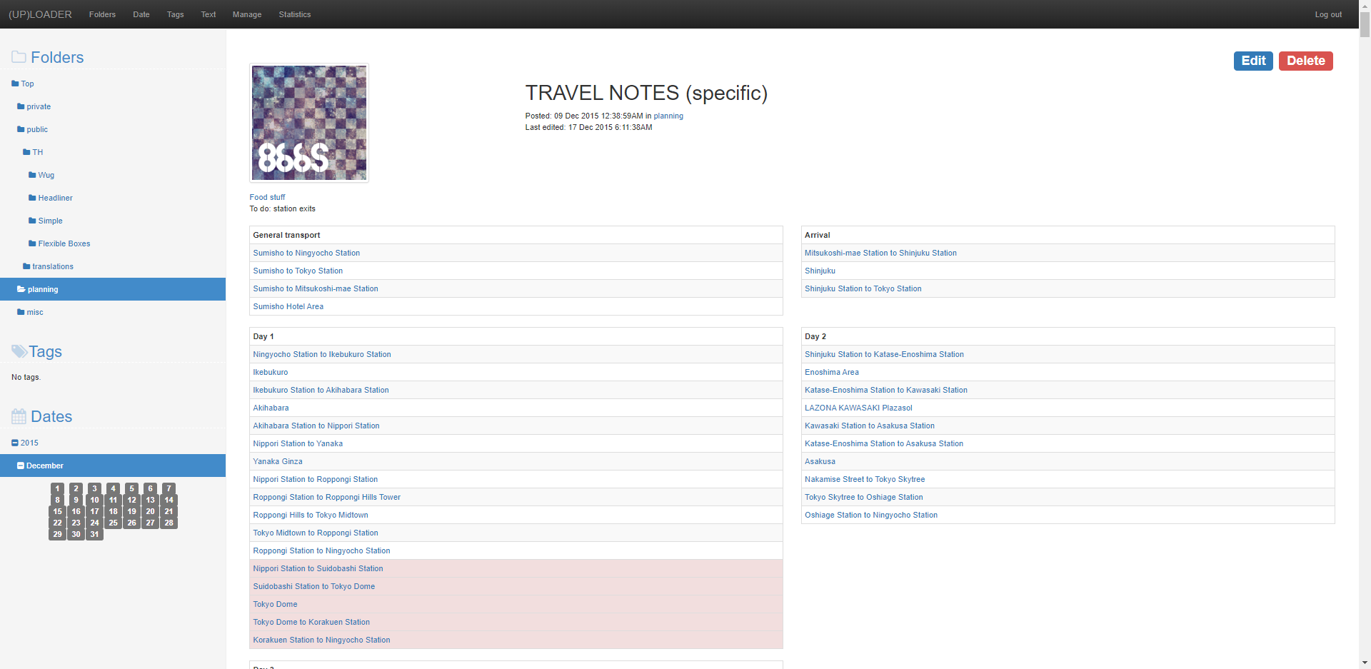Image resolution: width=1371 pixels, height=669 pixels.
Task: Click the folder icon next to Flexible Boxes
Action: pos(32,244)
